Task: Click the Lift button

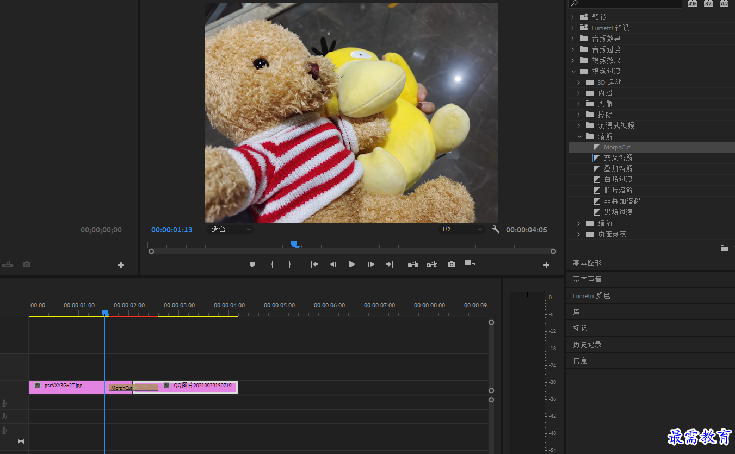Action: click(413, 264)
